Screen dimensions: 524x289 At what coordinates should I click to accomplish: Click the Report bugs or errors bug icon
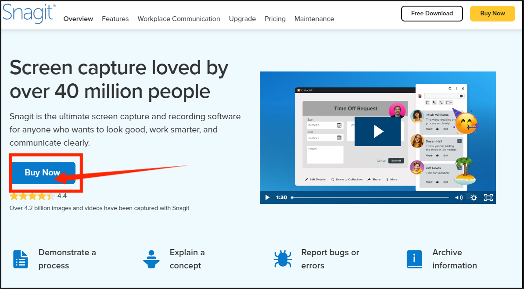click(283, 259)
